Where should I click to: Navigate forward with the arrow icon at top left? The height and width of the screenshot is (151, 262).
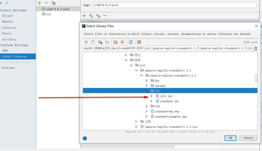[x=7, y=3]
